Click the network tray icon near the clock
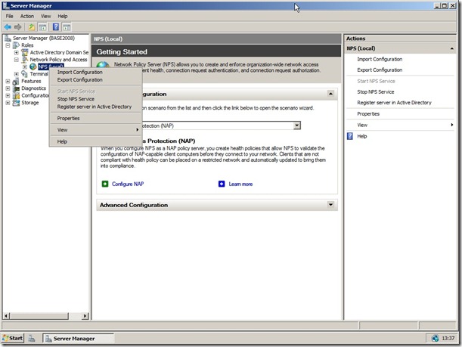The image size is (462, 347). tap(435, 338)
